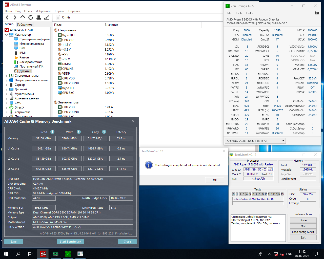Switch to the Меню sidebar tab
This screenshot has height=259, width=324.
pos(9,24)
